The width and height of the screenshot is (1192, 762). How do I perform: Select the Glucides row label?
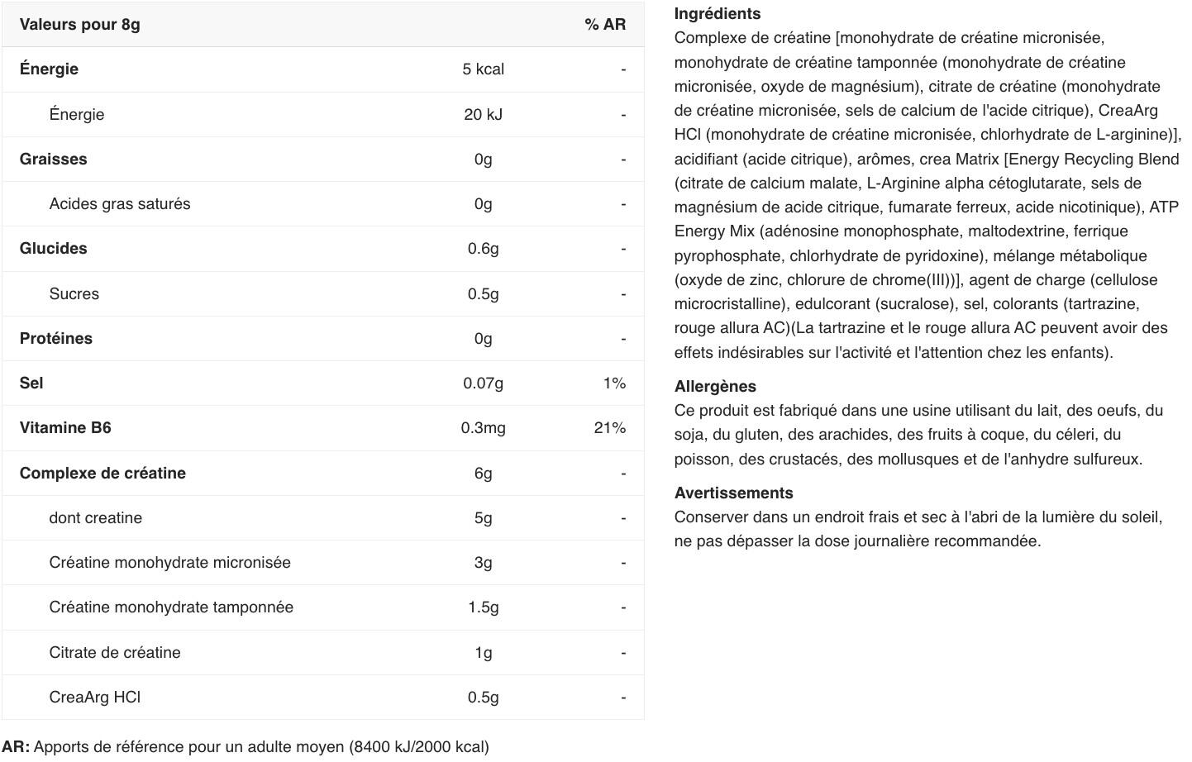coord(54,249)
